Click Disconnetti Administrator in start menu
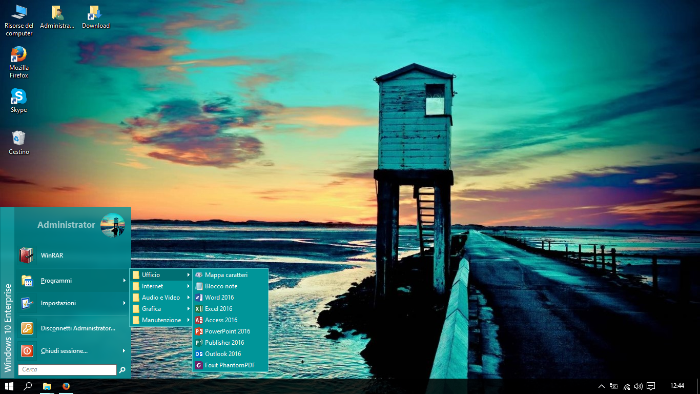Screen dimensions: 700x394 72,328
